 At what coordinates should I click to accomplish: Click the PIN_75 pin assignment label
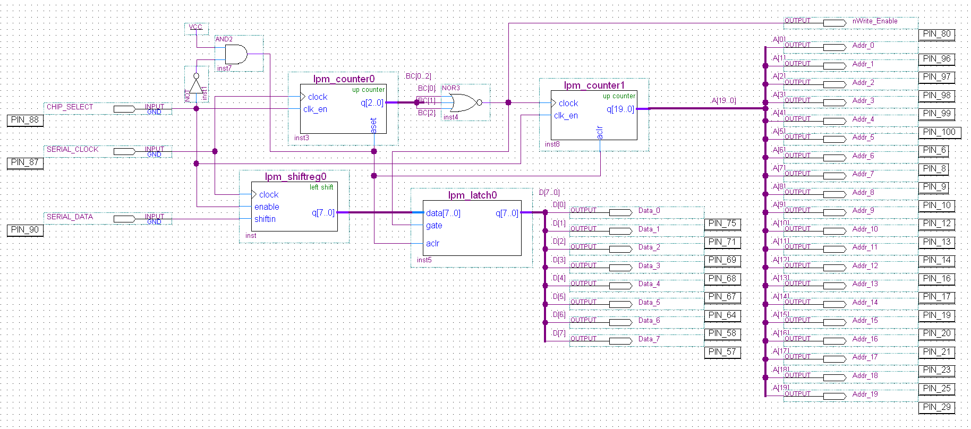[x=722, y=224]
